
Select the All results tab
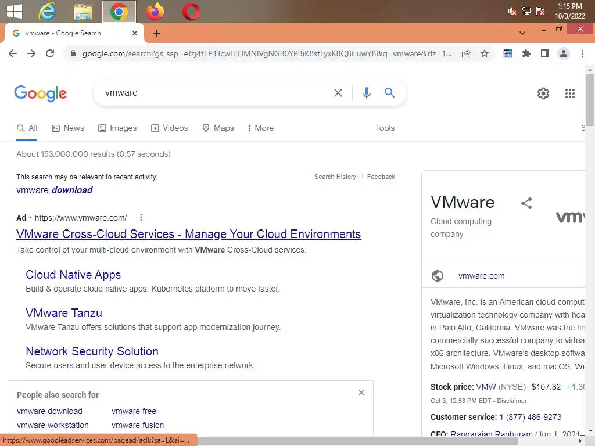(27, 128)
